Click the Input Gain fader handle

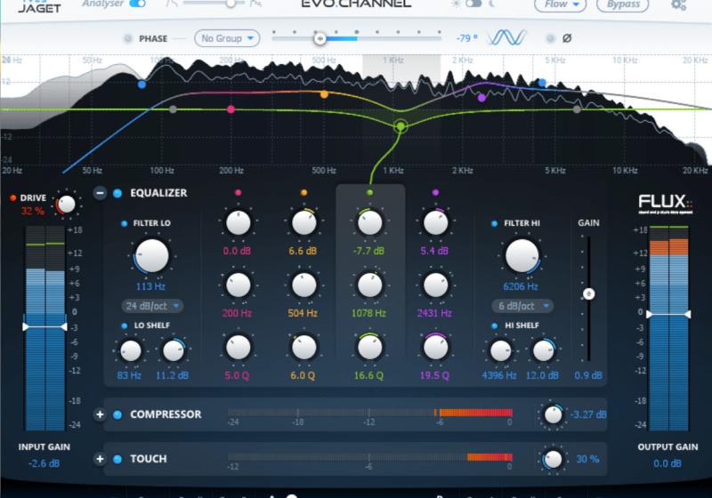(x=44, y=326)
